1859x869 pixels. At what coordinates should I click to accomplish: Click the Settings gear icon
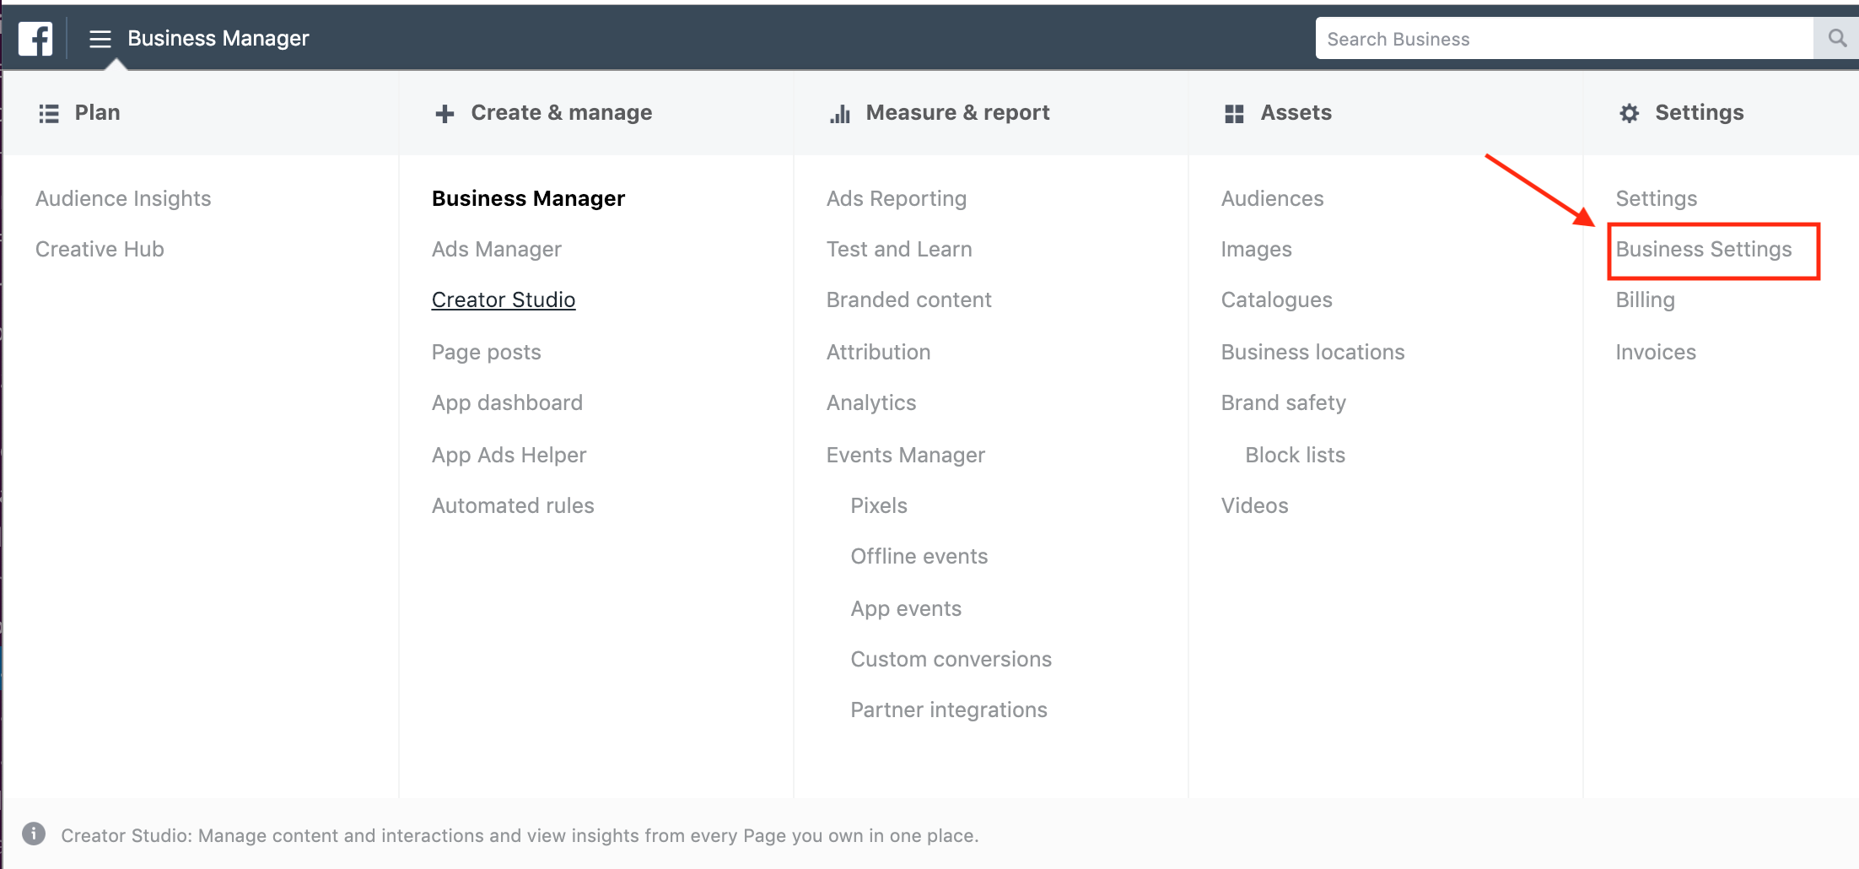[x=1629, y=113]
